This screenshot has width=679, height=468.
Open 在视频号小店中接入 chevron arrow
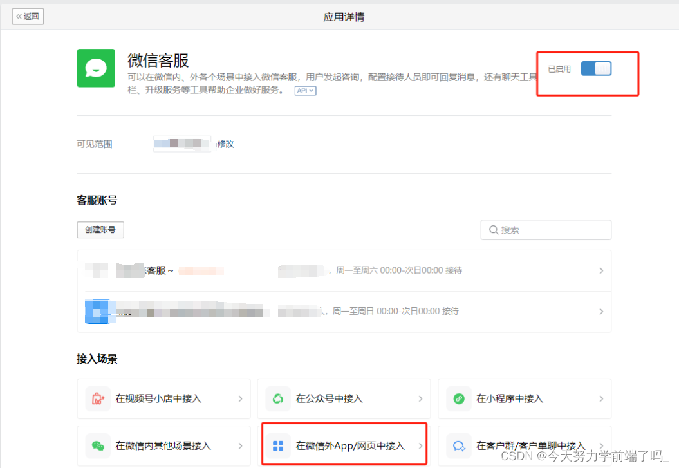[240, 398]
